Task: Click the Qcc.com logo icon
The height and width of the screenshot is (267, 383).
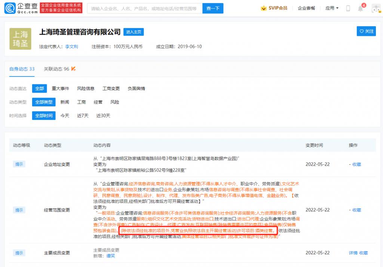Action: pos(10,8)
